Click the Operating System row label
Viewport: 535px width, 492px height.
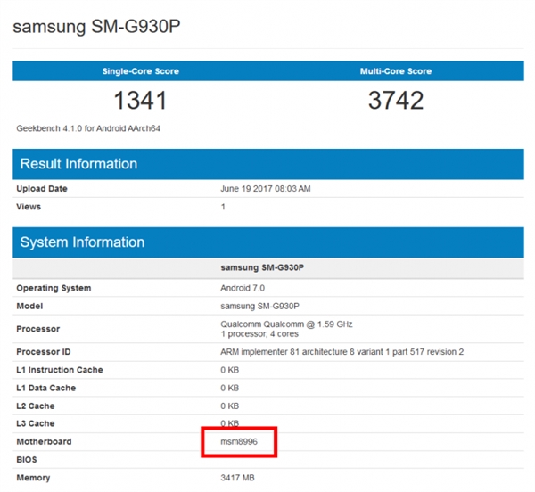53,288
